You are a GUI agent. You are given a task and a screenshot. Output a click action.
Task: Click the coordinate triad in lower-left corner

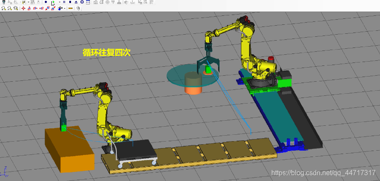coord(4,171)
